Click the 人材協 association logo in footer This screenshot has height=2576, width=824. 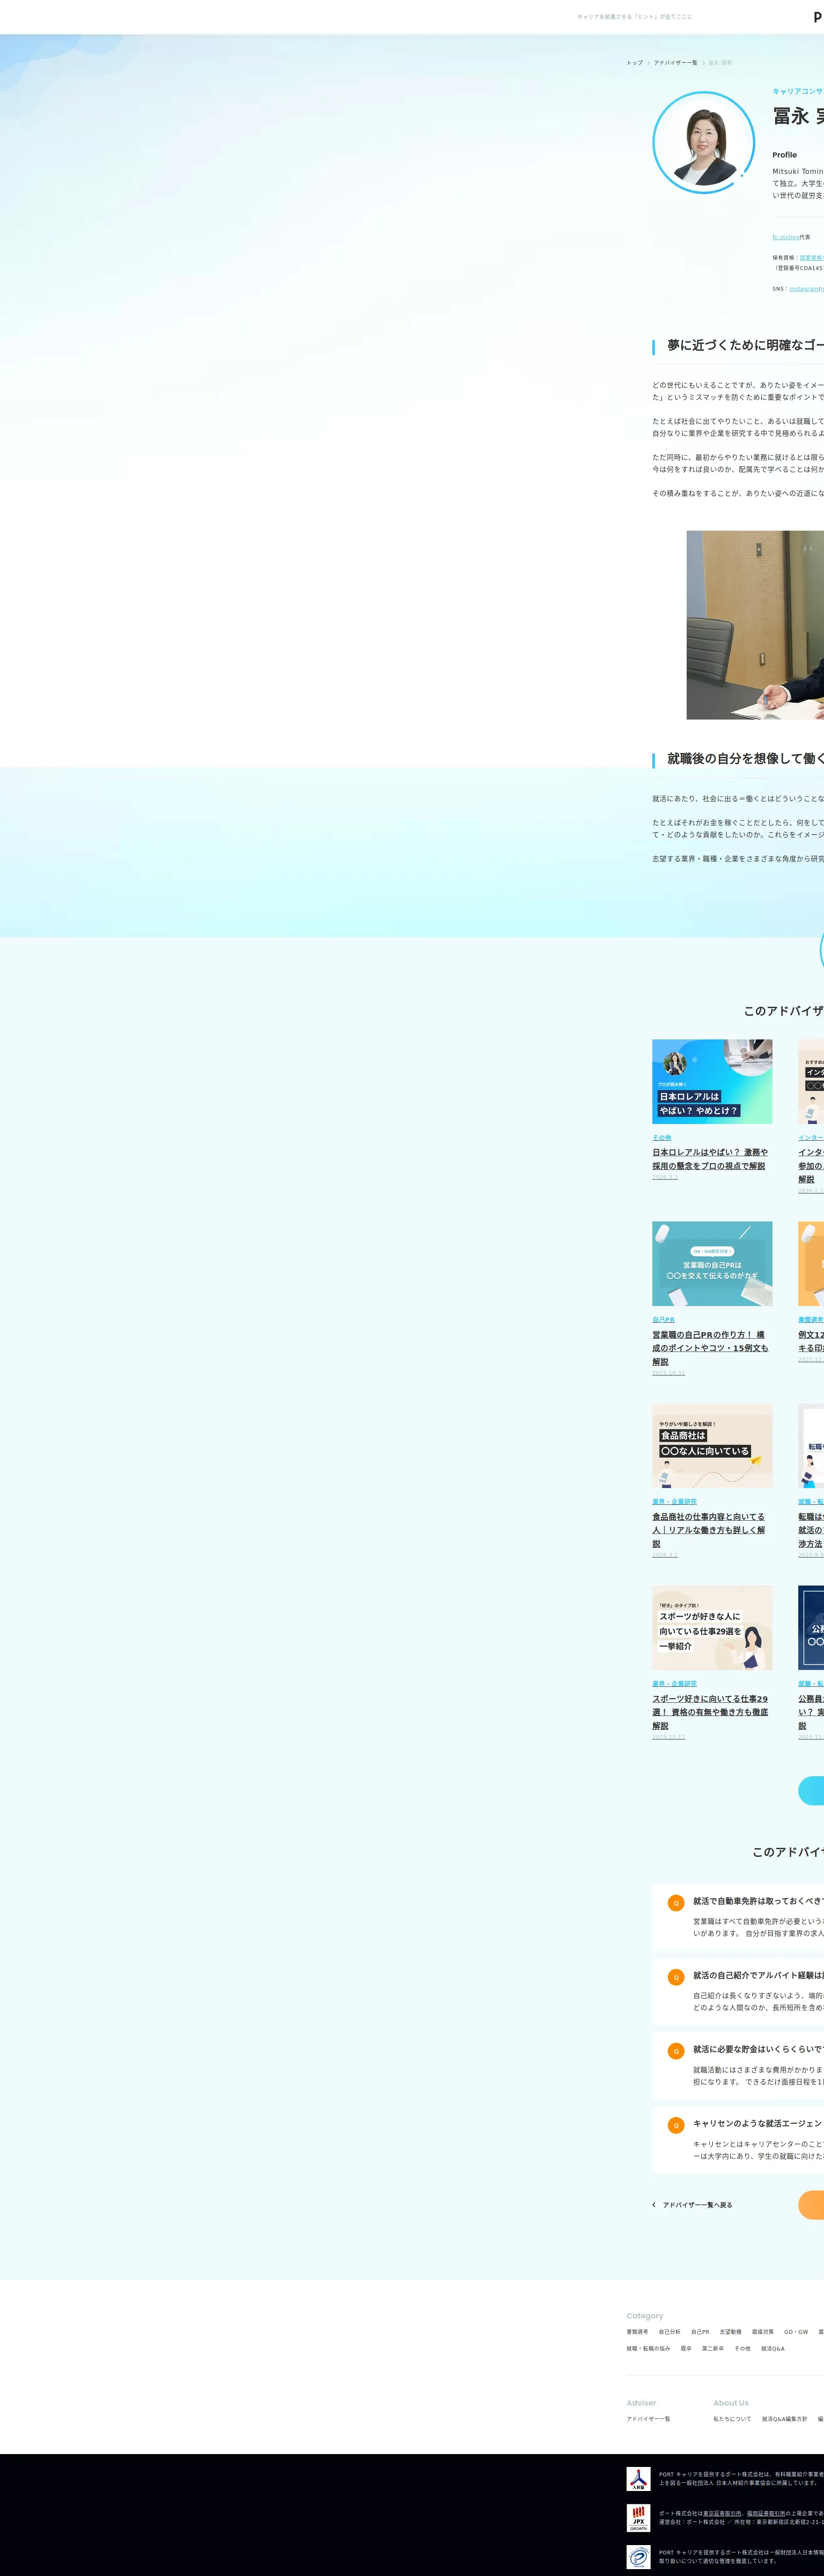[x=638, y=2478]
